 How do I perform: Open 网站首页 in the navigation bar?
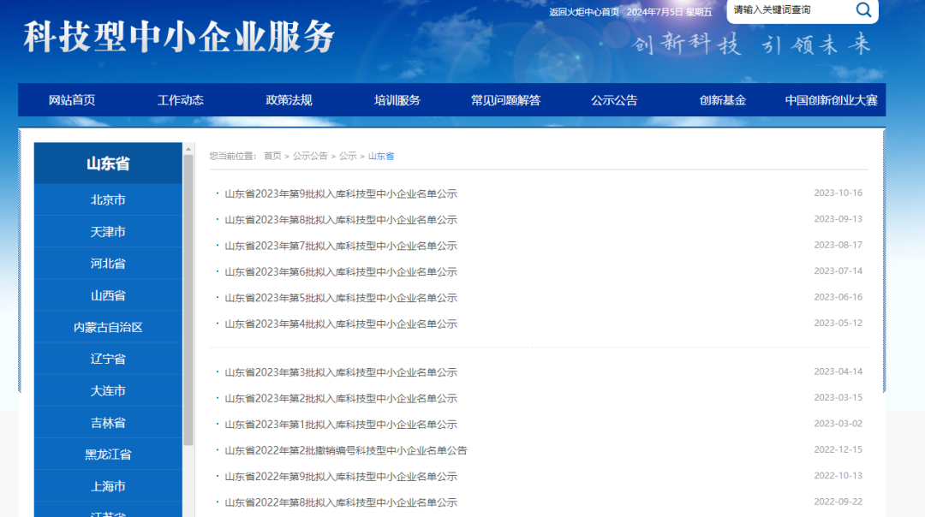72,100
